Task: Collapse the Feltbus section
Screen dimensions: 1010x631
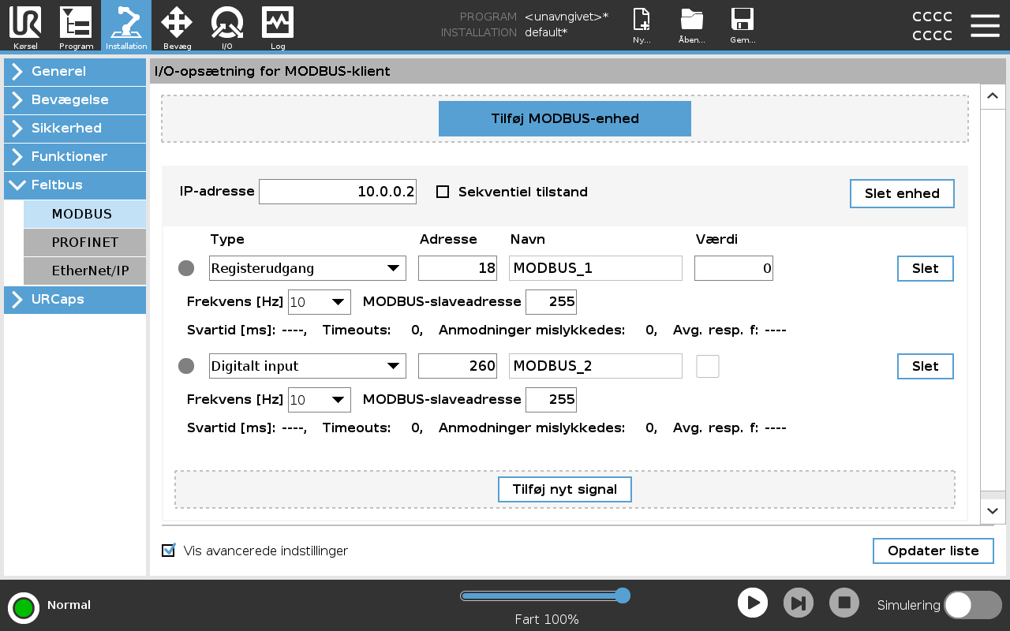Action: (75, 185)
